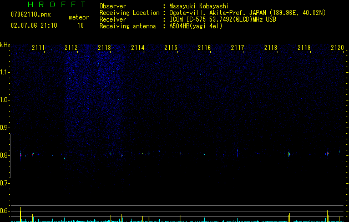Click the HROFFT title text

[x=57, y=4]
